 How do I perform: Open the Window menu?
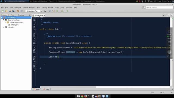tap(69, 7)
